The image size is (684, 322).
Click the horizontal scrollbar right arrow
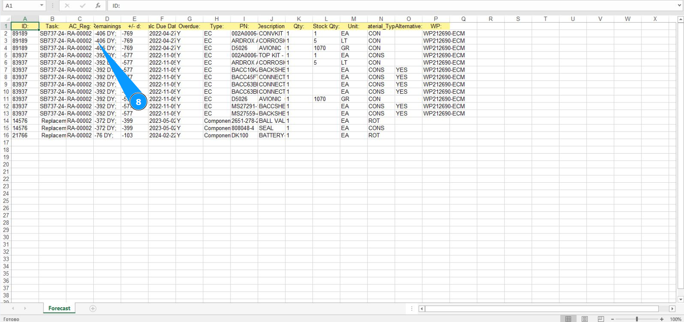click(x=672, y=309)
